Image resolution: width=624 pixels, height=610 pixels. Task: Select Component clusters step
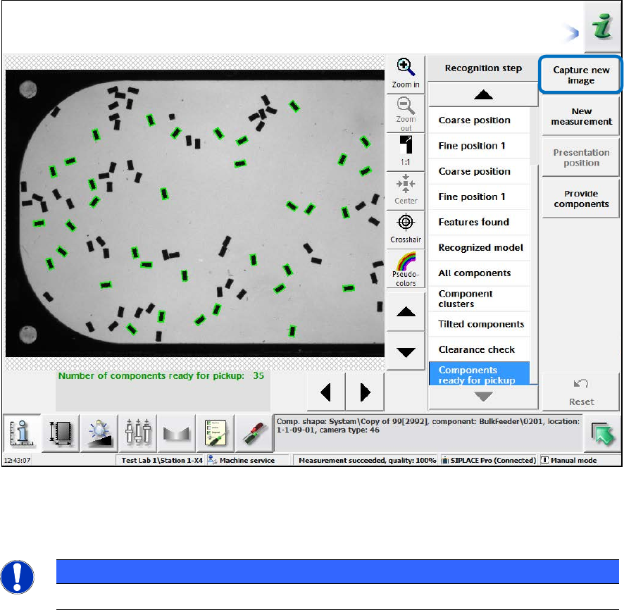pos(479,299)
